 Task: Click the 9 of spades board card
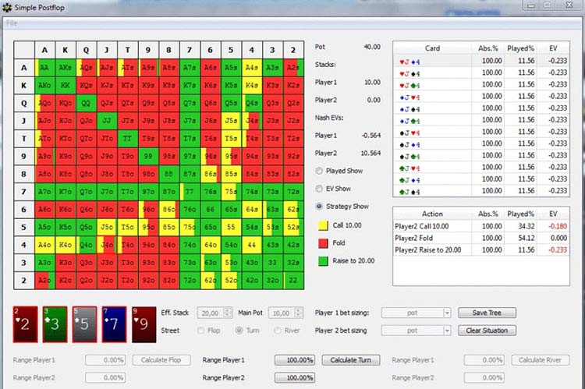(x=144, y=324)
